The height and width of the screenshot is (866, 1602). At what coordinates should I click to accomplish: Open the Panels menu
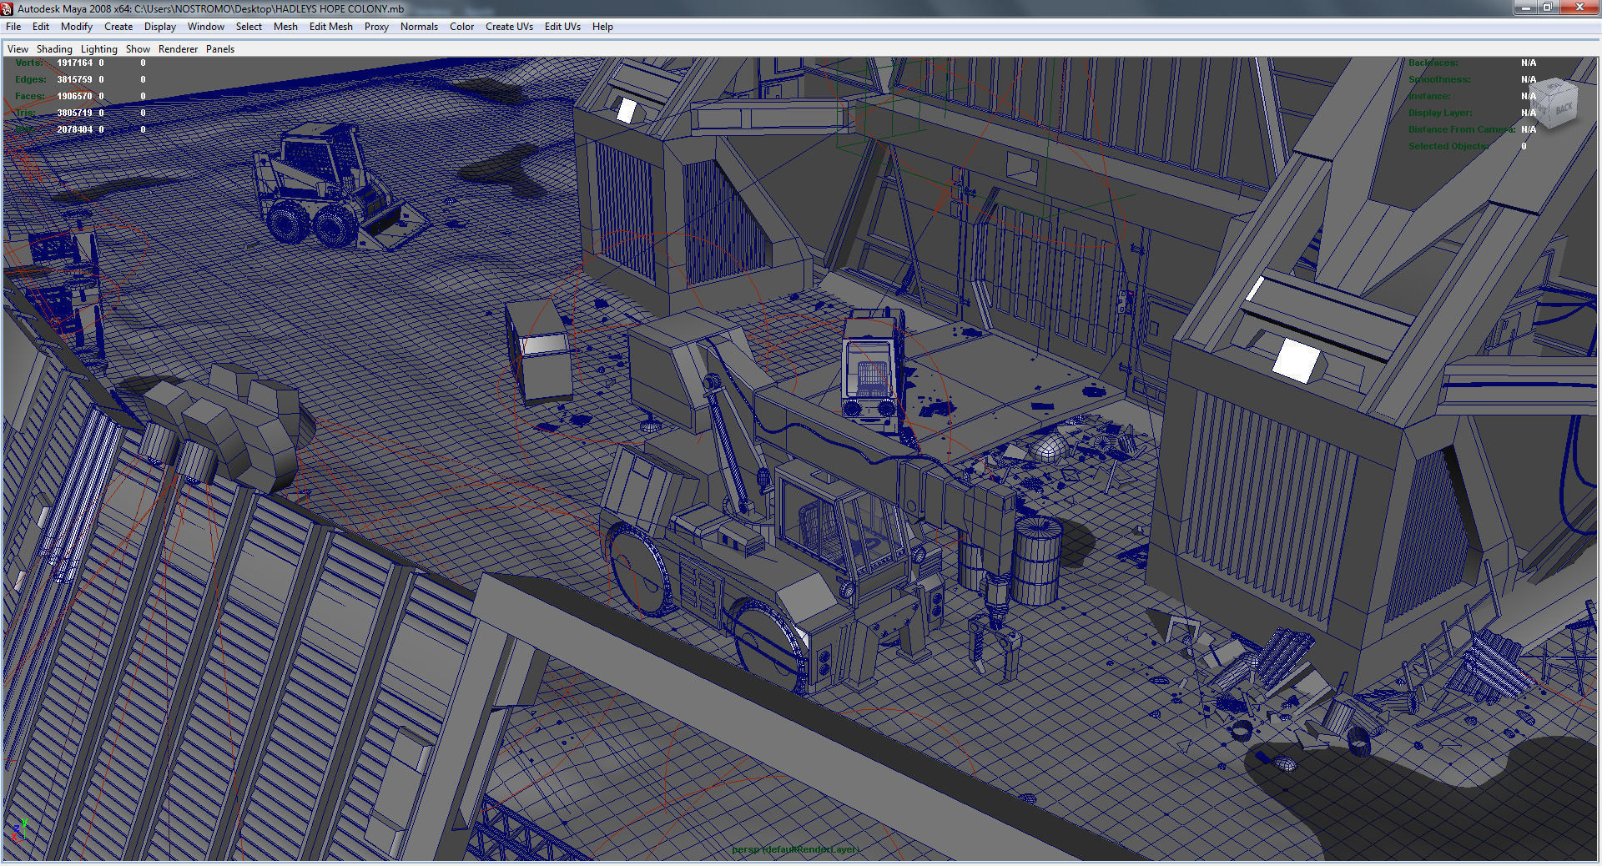coord(220,49)
